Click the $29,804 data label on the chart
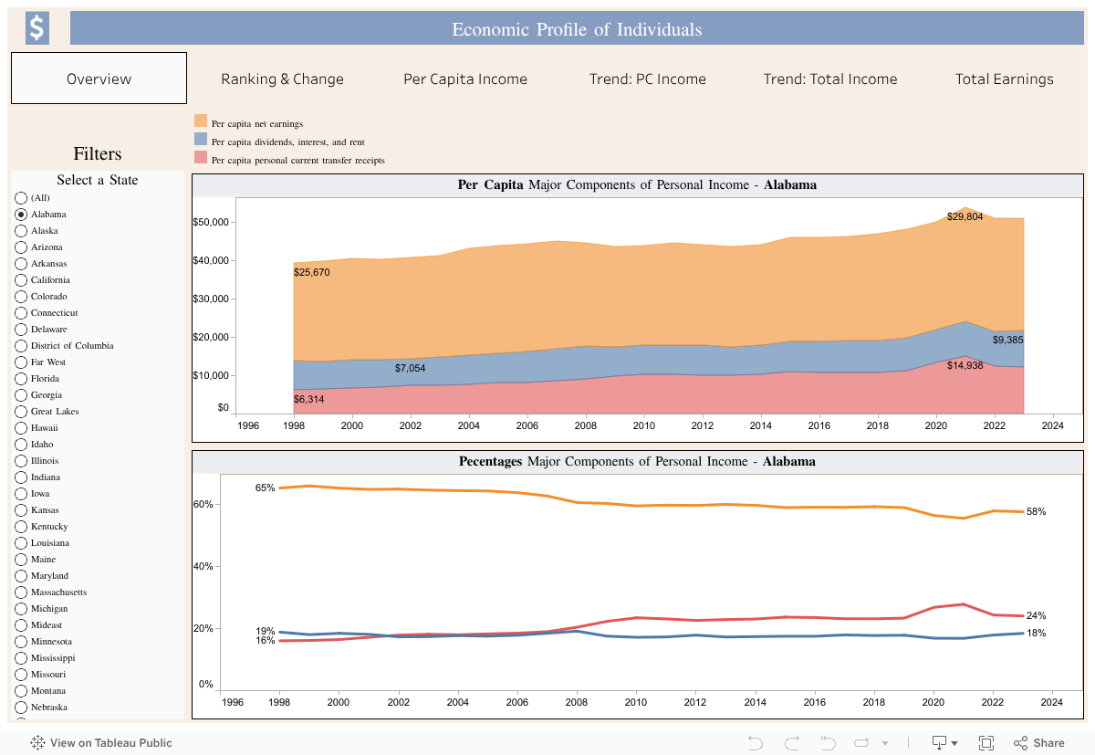Image resolution: width=1095 pixels, height=755 pixels. click(x=965, y=216)
